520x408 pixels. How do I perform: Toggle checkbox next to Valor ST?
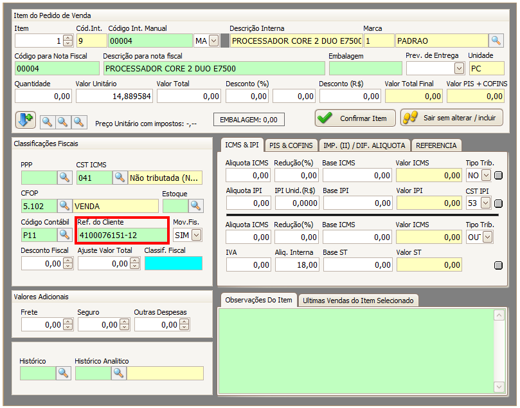(499, 265)
